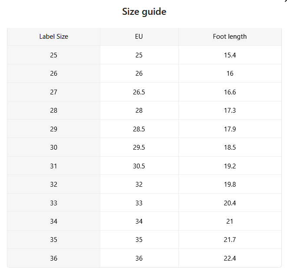The height and width of the screenshot is (275, 287).
Task: Select foot length 19.8 cell
Action: point(230,184)
